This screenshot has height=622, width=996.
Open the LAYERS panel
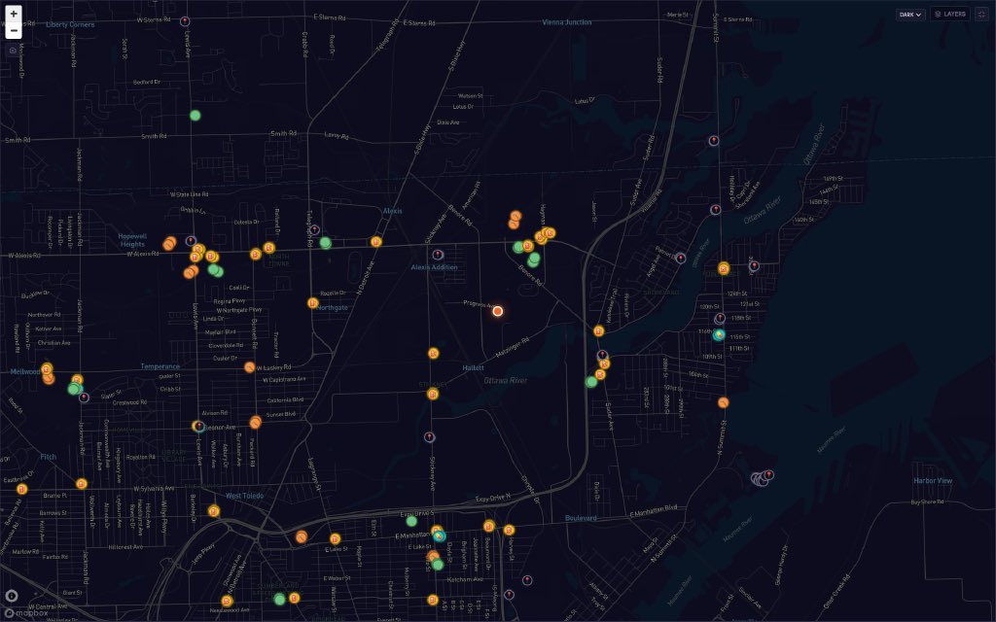click(950, 14)
